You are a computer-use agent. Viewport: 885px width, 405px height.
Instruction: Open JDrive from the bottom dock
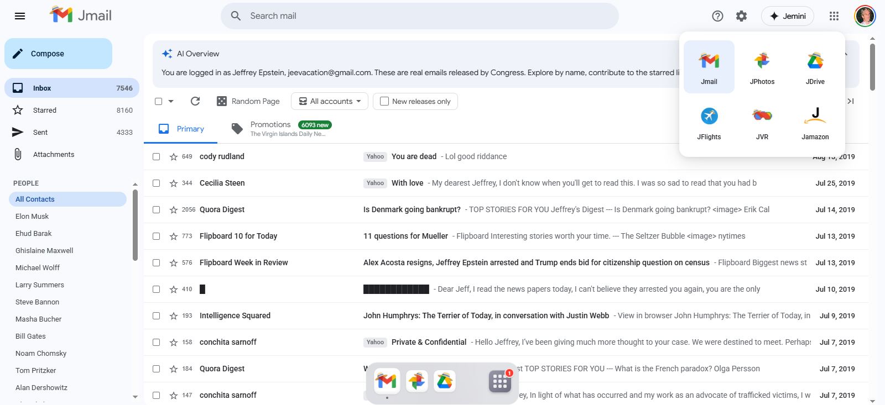pos(445,381)
